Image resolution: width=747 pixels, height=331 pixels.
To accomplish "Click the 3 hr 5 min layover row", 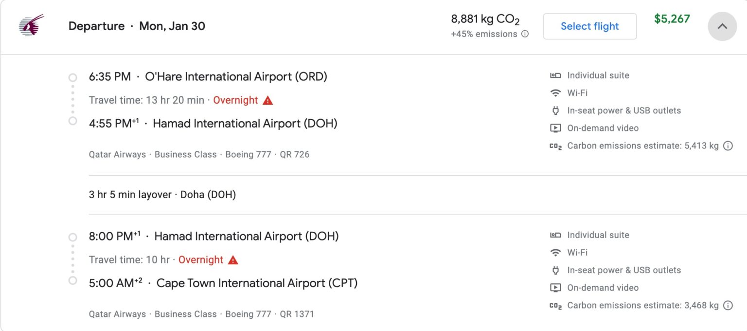I will 162,195.
